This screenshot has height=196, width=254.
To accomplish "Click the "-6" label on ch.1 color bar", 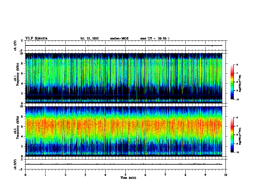I will tap(237, 64).
